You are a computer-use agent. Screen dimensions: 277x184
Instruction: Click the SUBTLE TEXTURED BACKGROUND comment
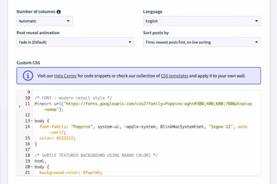(96, 155)
